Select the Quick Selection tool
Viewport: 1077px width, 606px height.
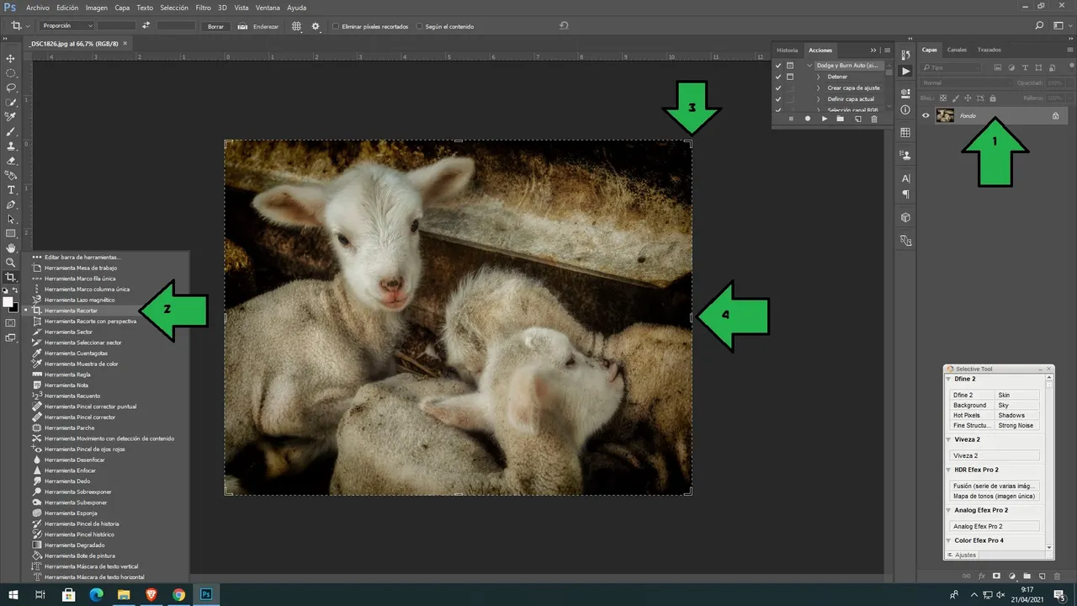[11, 102]
